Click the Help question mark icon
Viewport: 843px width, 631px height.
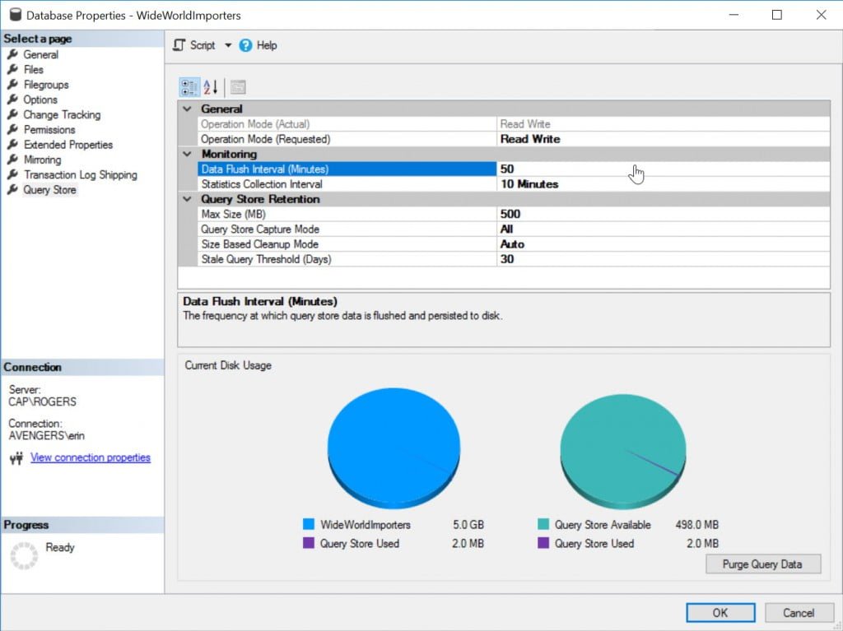(x=245, y=46)
